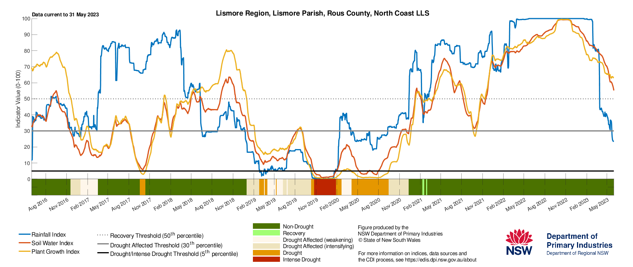Click the y-axis value "10"

(27, 163)
